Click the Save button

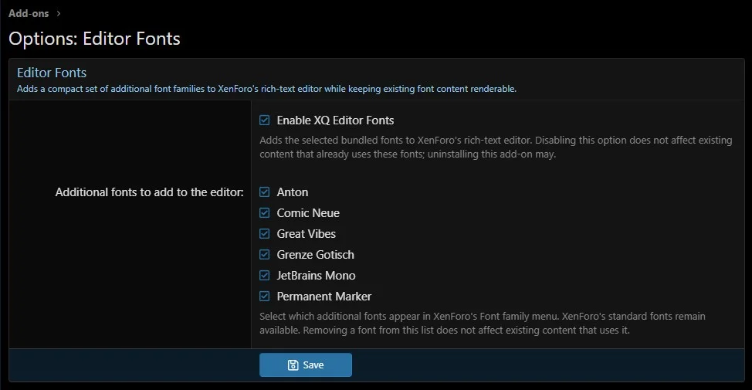[306, 365]
